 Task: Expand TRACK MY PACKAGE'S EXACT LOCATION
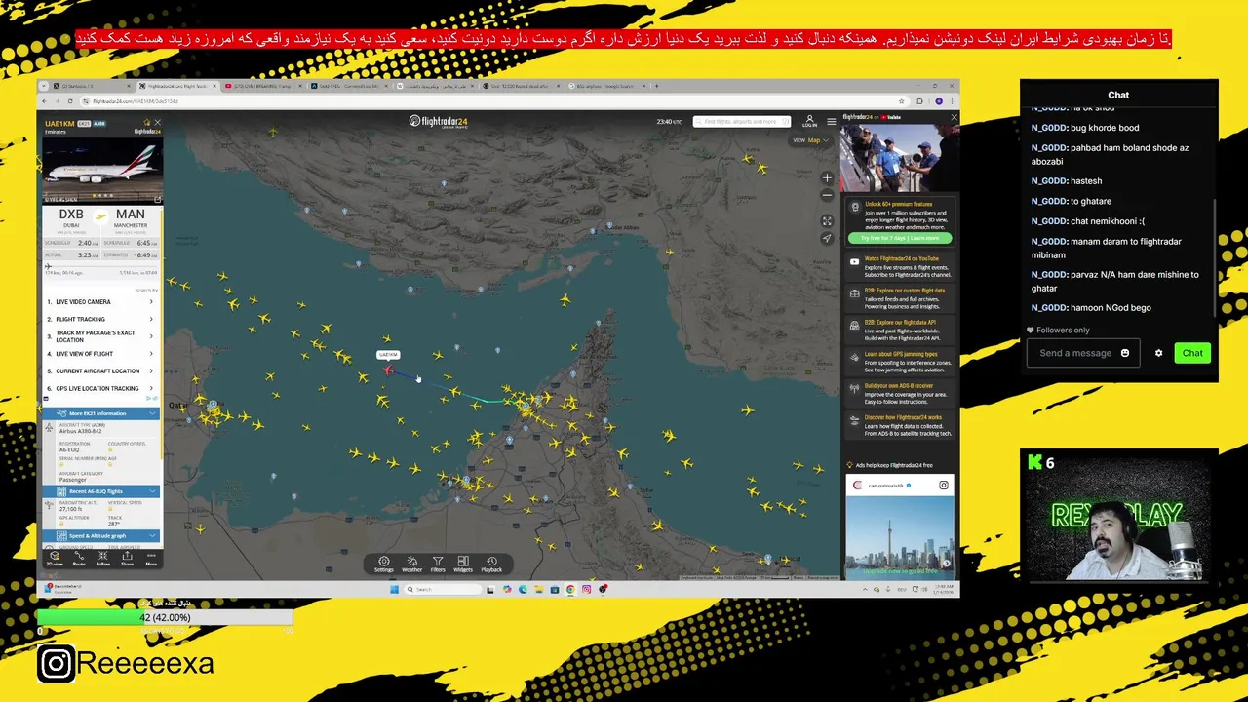click(x=100, y=336)
